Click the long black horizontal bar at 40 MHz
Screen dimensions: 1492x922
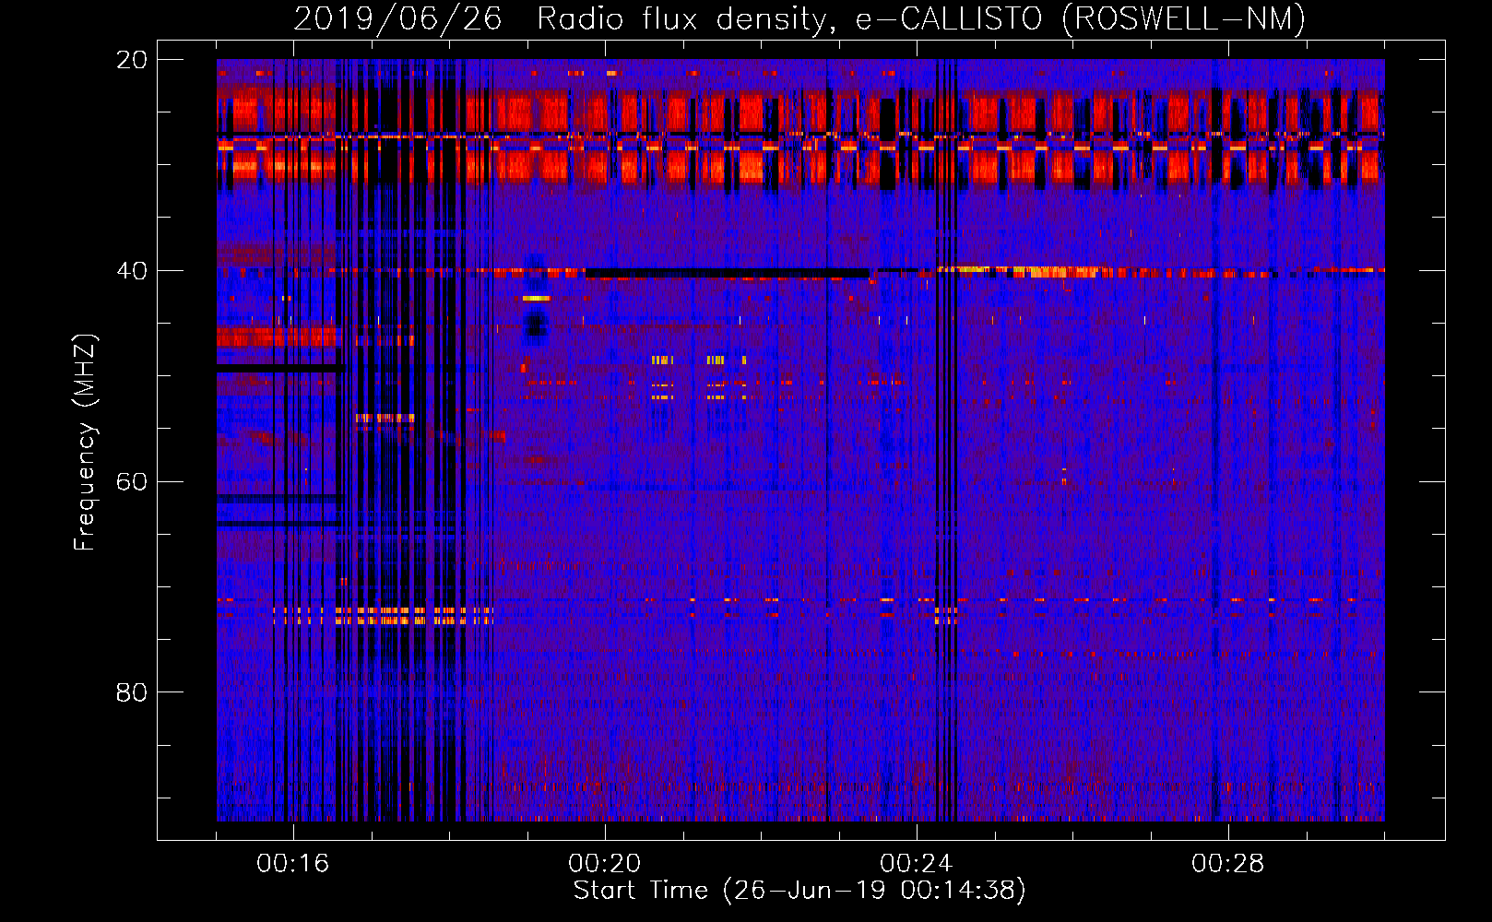click(x=727, y=273)
